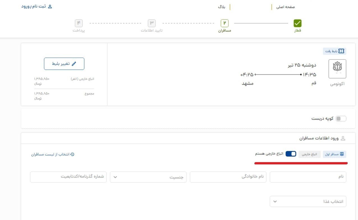Click the بلیط رفت ticket icon
Screen dimensions: 358x220
click(x=341, y=51)
